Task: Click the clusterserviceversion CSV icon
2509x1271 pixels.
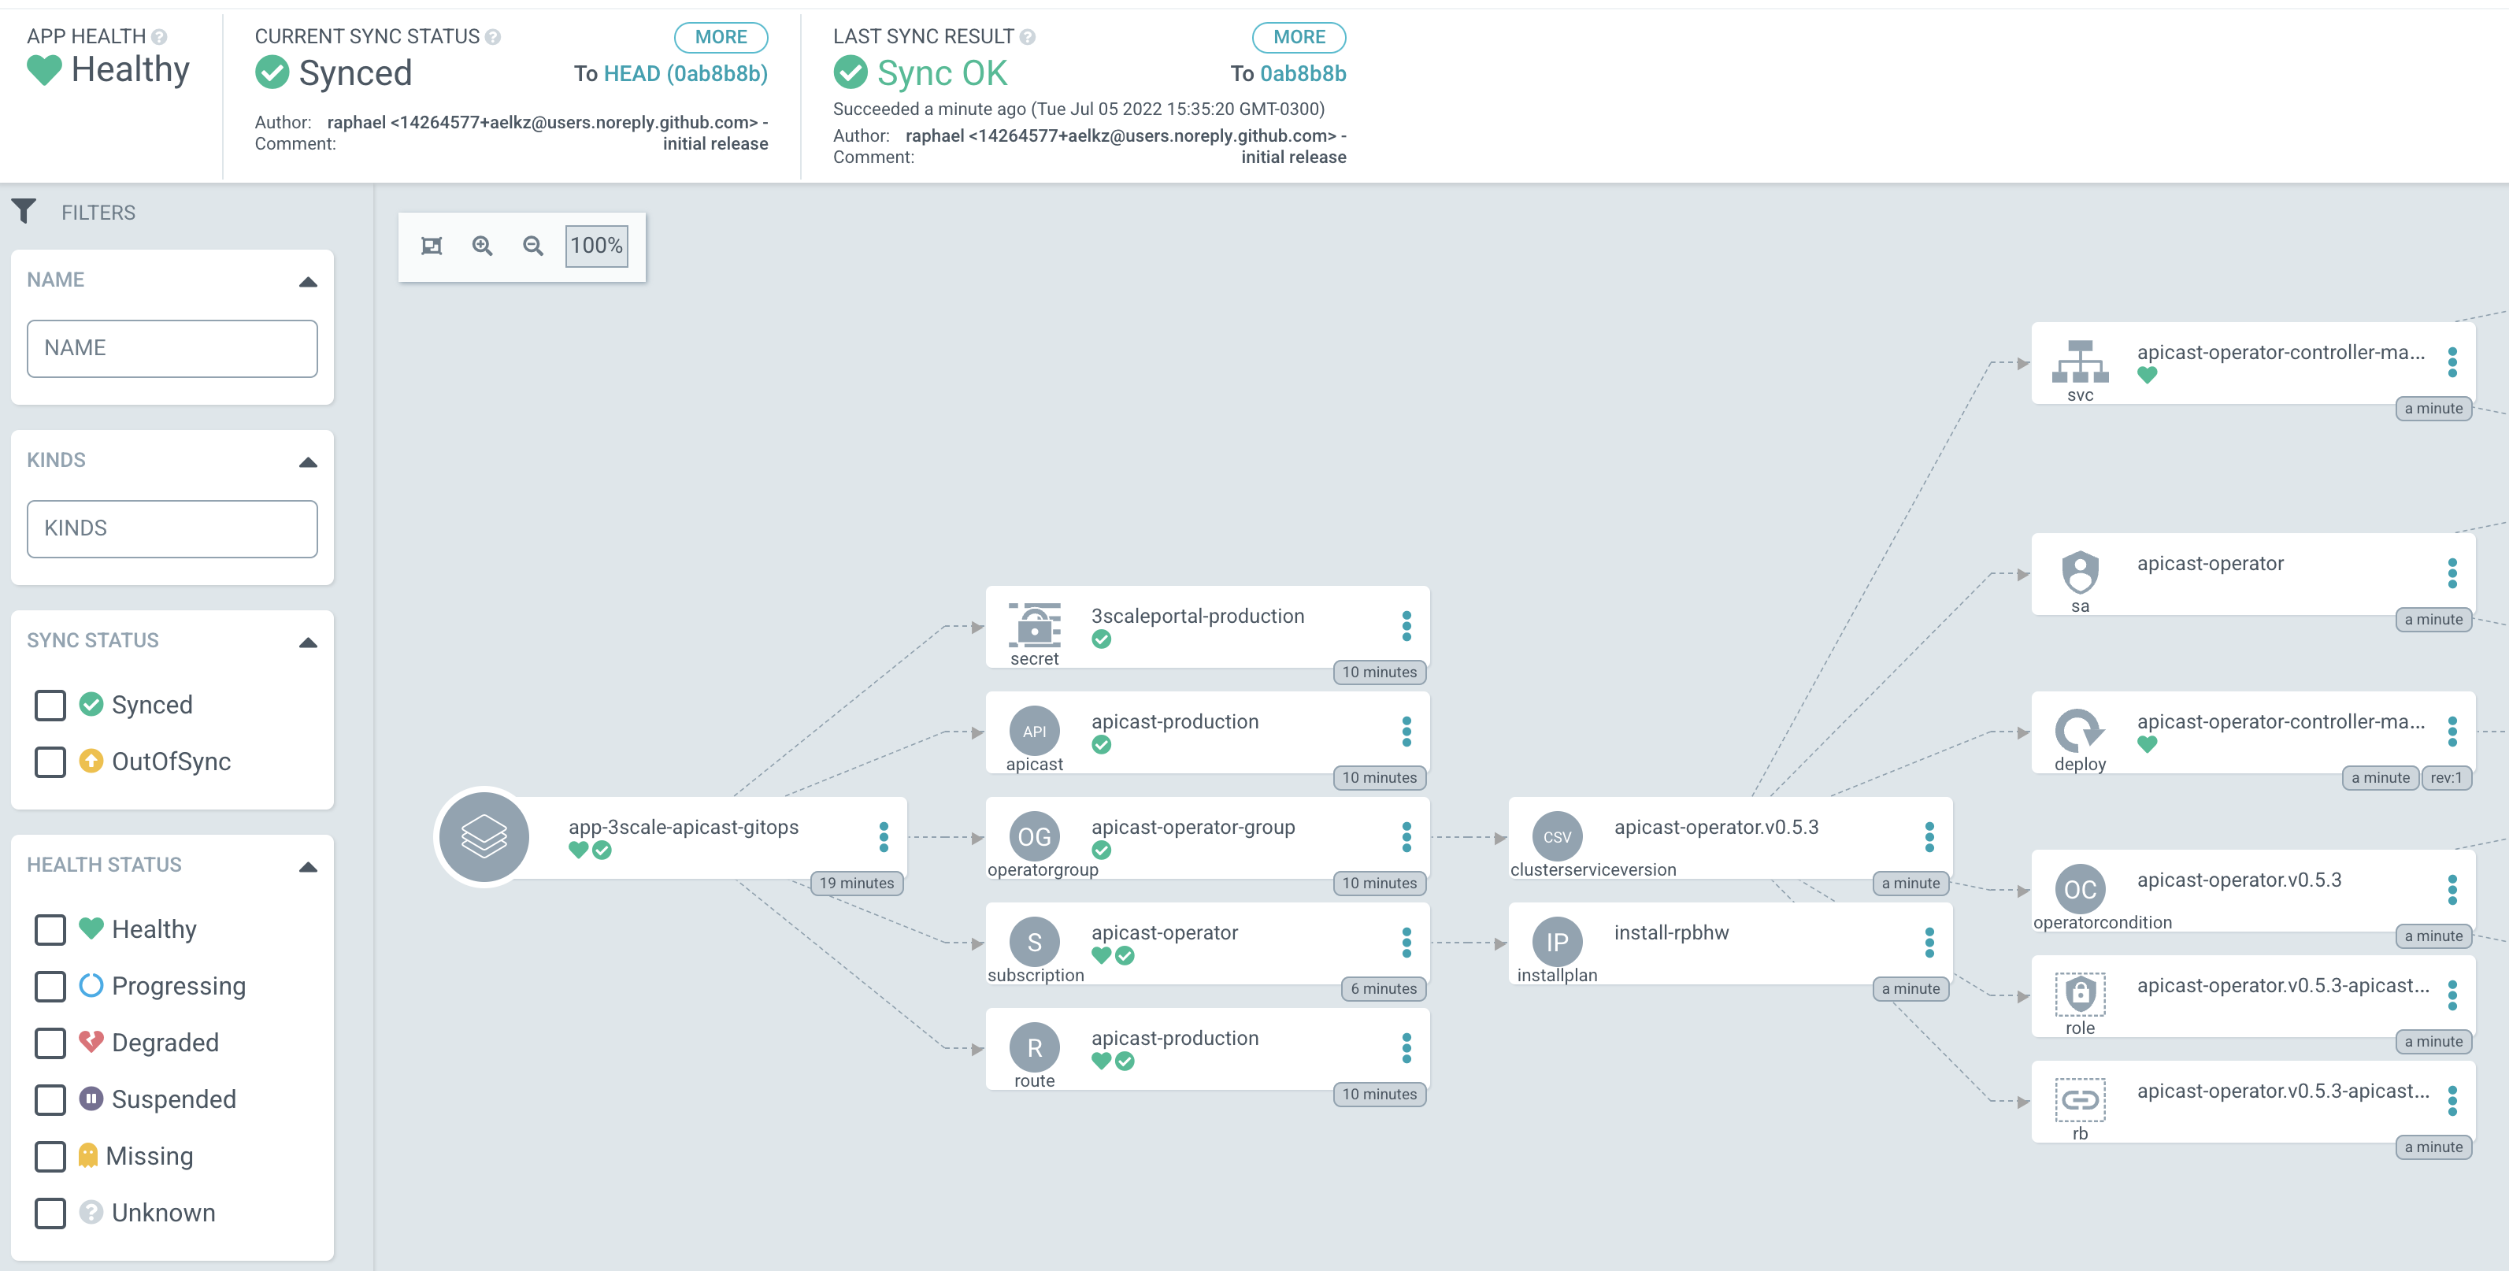Action: click(x=1556, y=836)
